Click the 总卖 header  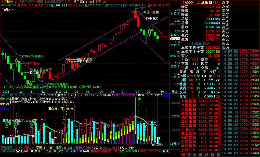(x=226, y=3)
